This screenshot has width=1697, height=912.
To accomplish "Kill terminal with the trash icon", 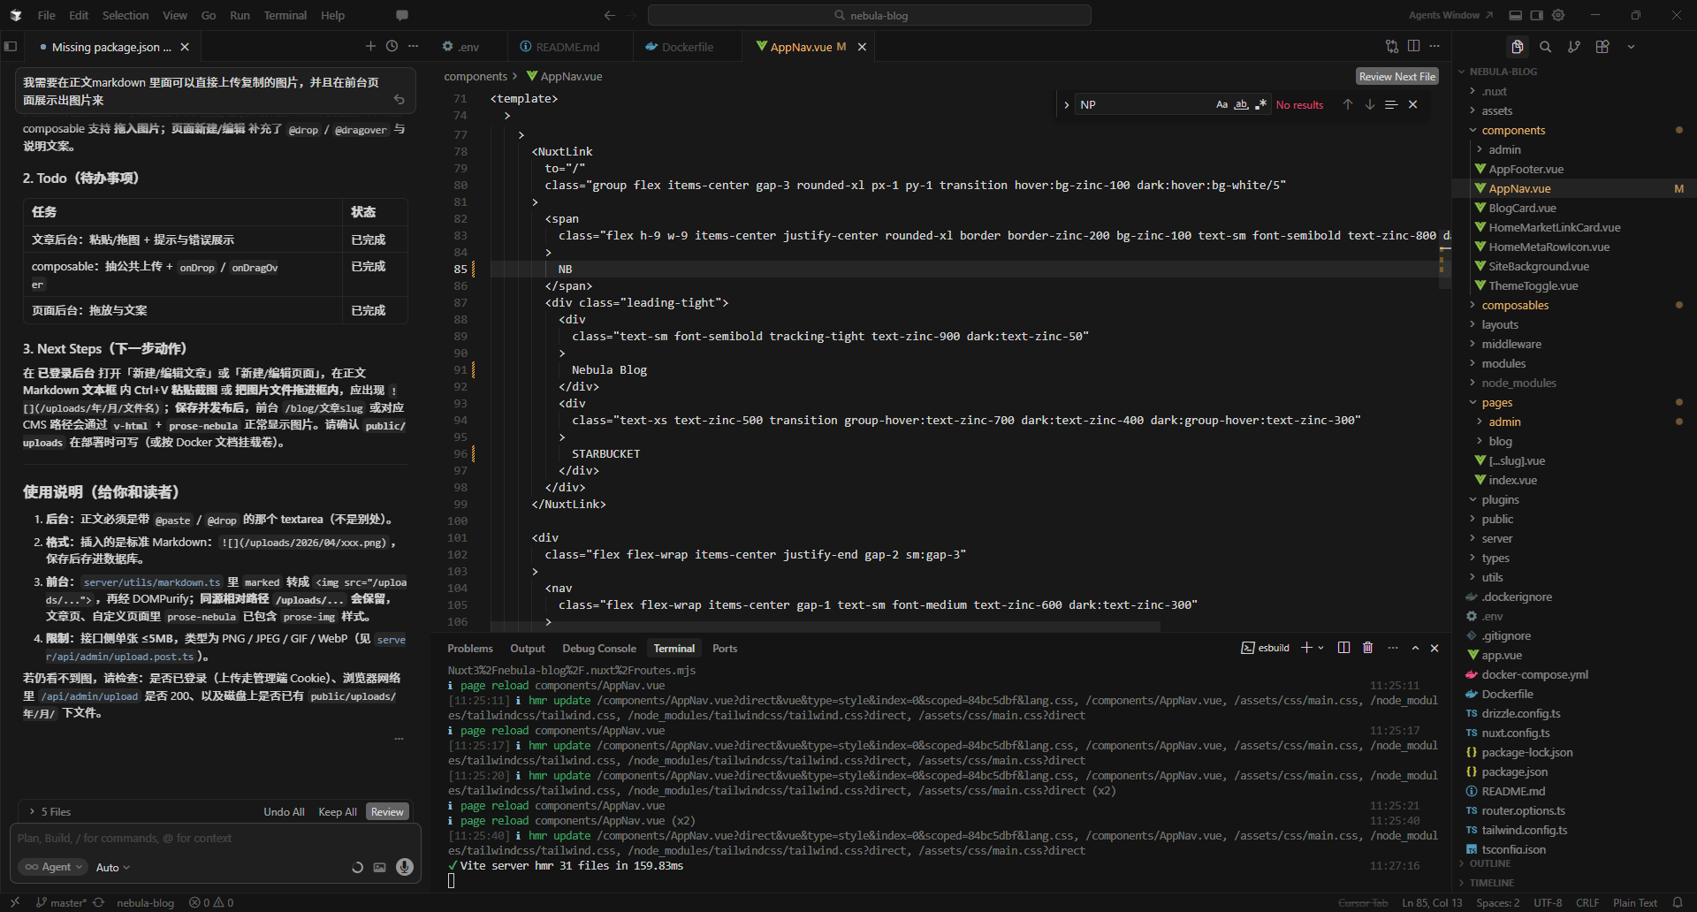I will click(x=1367, y=648).
